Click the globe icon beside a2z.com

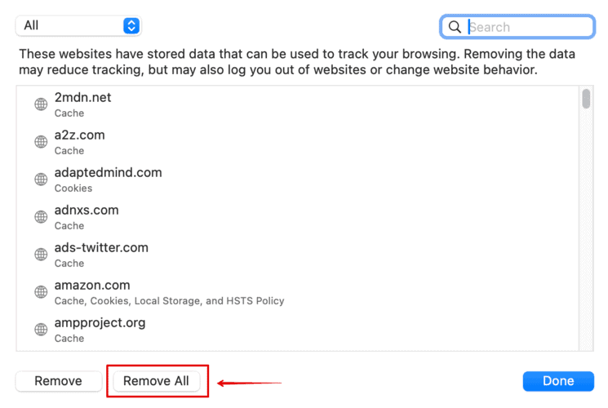41,142
